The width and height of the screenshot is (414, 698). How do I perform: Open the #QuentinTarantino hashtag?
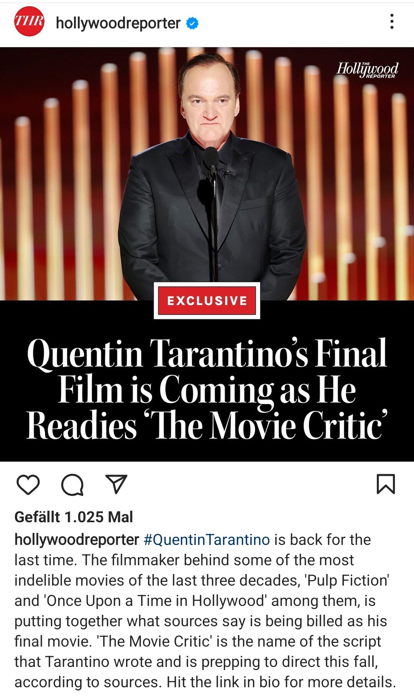point(207,540)
